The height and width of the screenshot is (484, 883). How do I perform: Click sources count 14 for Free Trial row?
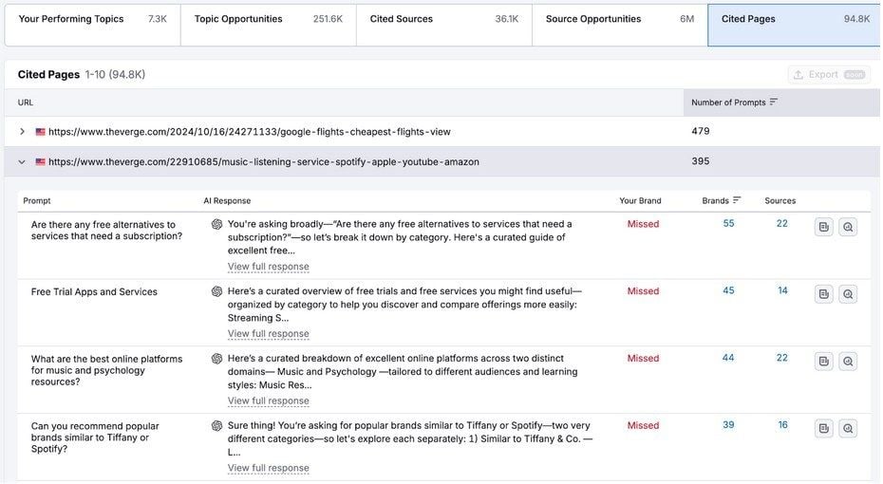click(782, 291)
